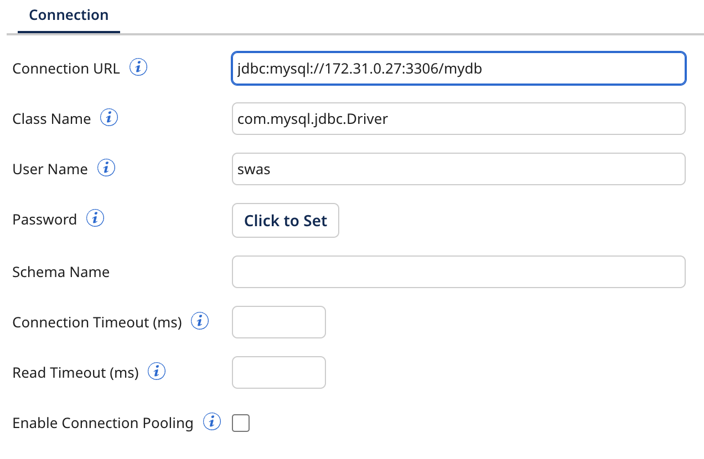This screenshot has height=459, width=704.
Task: Click inside the Class Name field
Action: 458,118
